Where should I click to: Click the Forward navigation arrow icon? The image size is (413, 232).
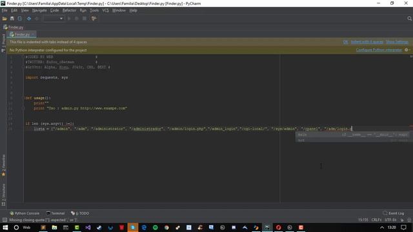pyautogui.click(x=37, y=19)
